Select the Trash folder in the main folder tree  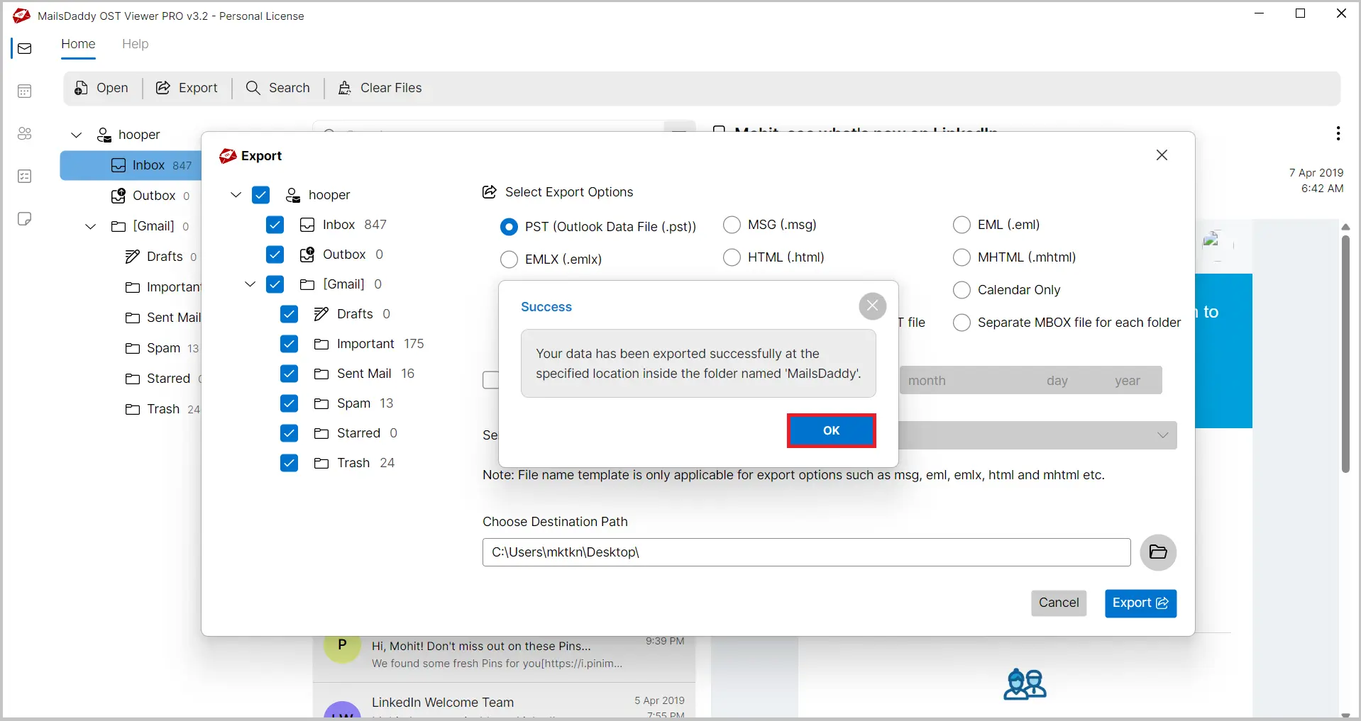point(162,409)
